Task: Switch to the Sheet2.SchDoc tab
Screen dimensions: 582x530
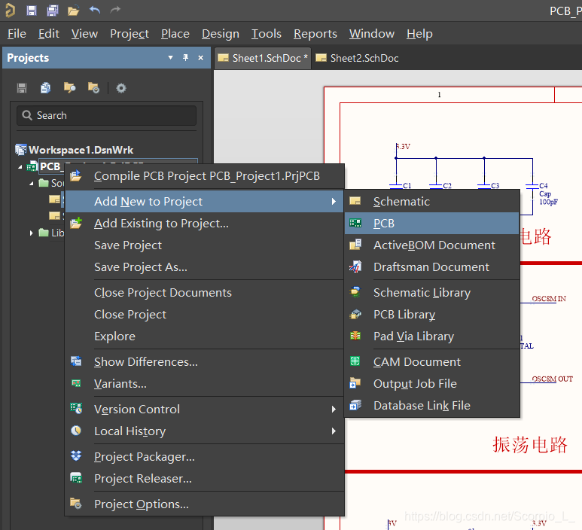Action: pos(364,58)
